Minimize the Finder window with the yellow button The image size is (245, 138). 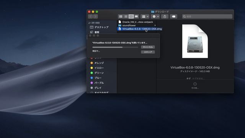click(x=93, y=12)
